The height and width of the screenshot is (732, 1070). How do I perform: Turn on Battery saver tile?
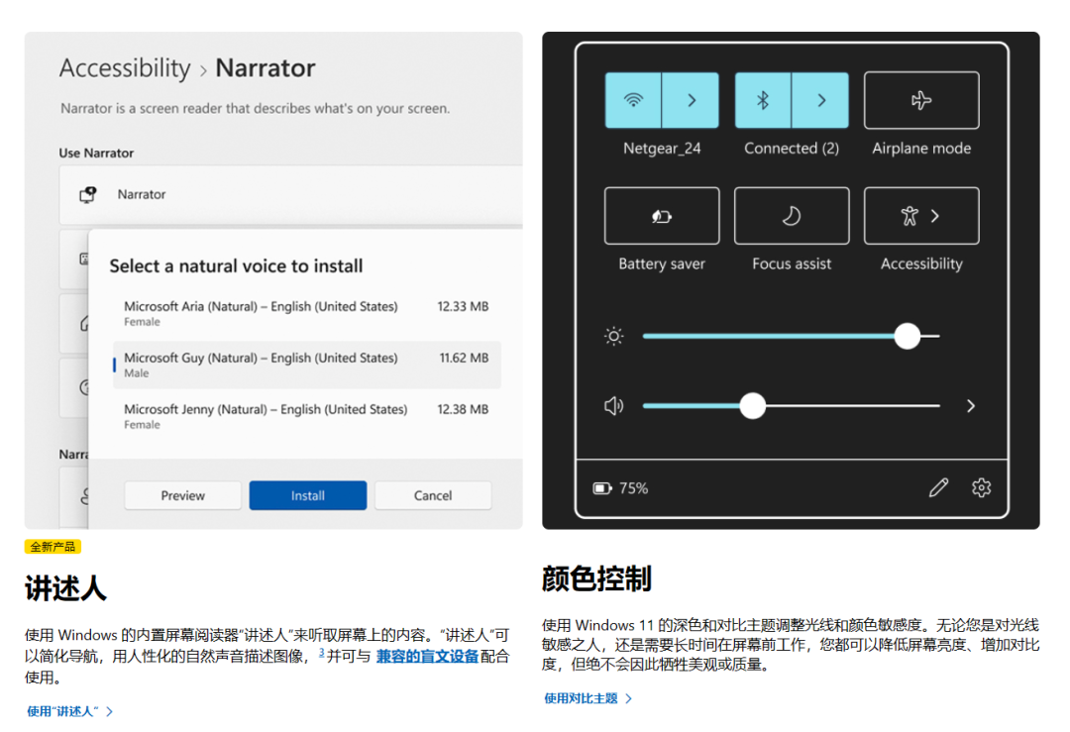(x=662, y=216)
